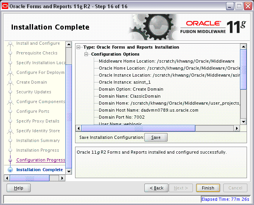Select the Domain Name: ClassicDomain row
The width and height of the screenshot is (254, 205).
(x=130, y=96)
